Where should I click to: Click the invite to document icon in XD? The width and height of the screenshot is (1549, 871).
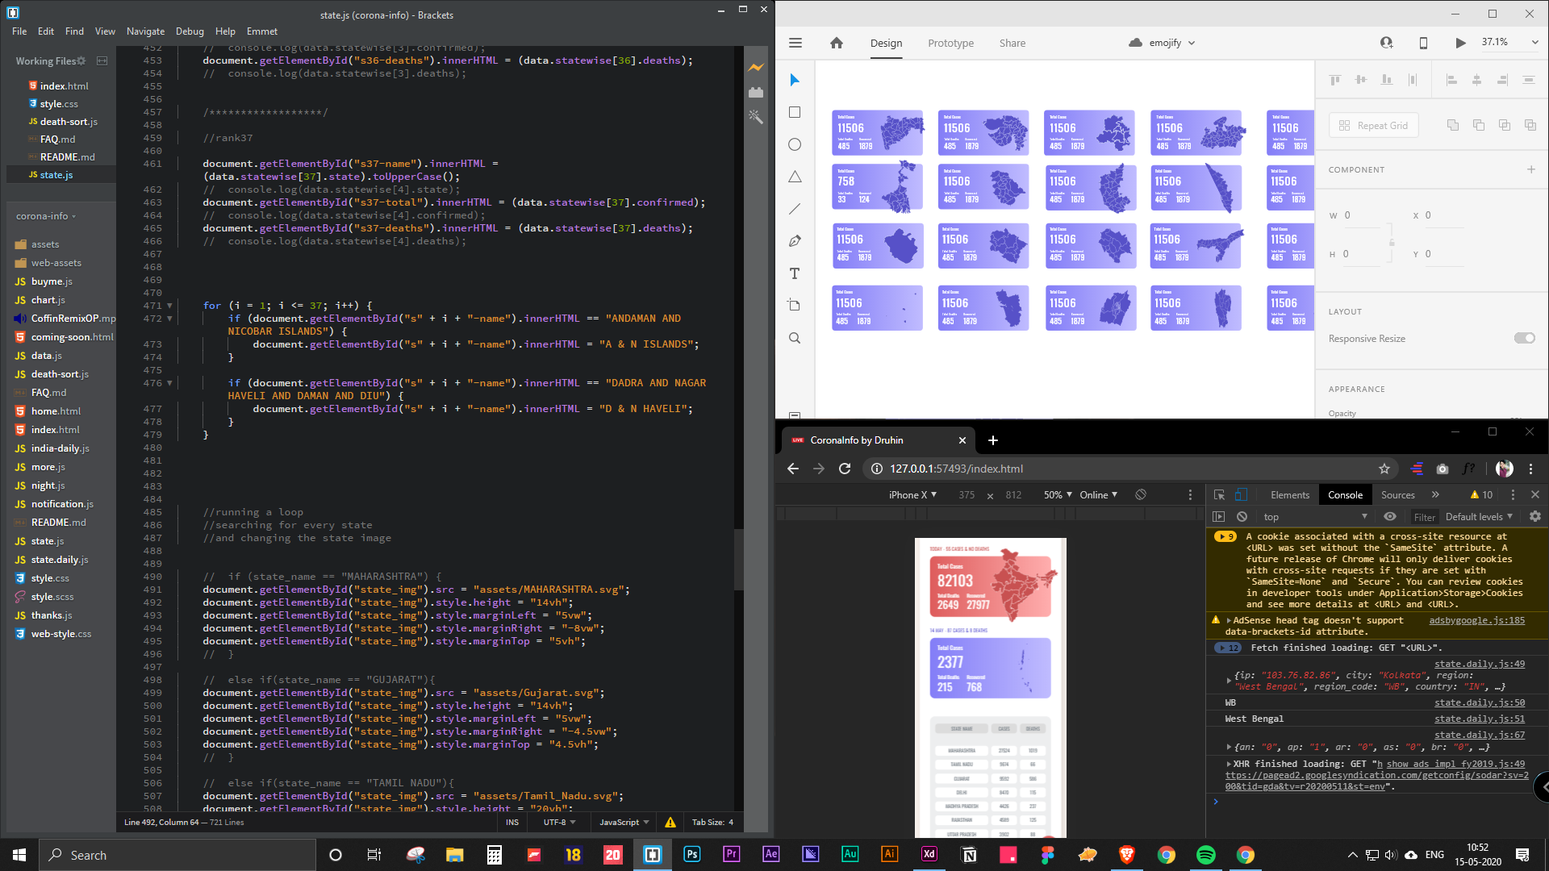coord(1387,43)
